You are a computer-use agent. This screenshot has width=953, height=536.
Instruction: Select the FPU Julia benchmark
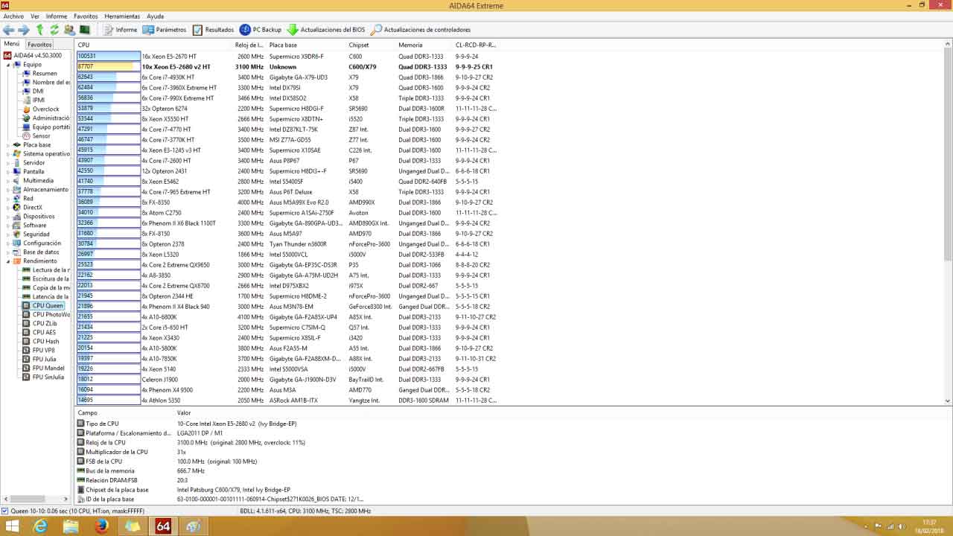pyautogui.click(x=44, y=360)
